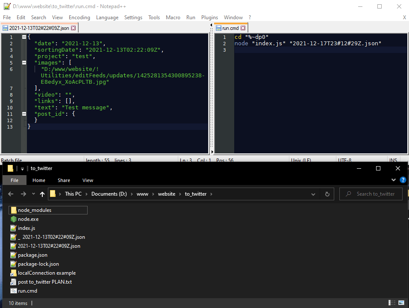Switch to large thumbnails view in status bar
The image size is (409, 308).
(x=400, y=303)
